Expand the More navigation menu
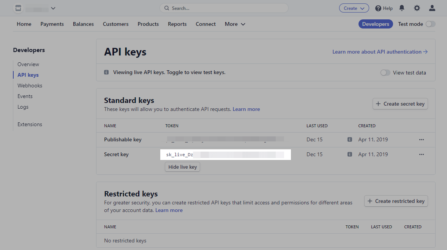The image size is (447, 250). (x=235, y=24)
